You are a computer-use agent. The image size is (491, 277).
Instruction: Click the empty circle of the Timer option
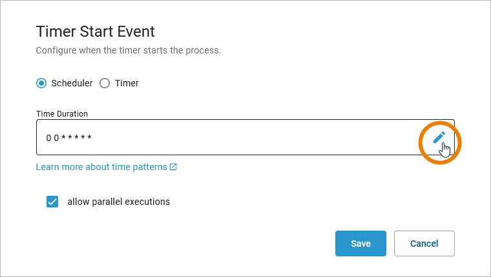105,83
